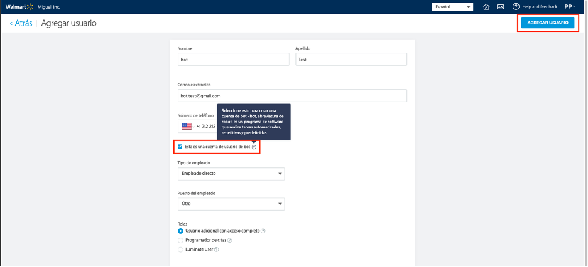
Task: Click help icon next to Luminate User
Action: pyautogui.click(x=216, y=249)
